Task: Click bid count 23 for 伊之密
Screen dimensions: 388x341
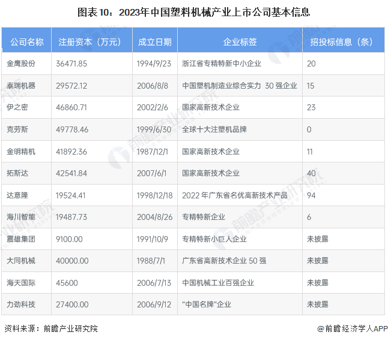Action: coord(311,107)
